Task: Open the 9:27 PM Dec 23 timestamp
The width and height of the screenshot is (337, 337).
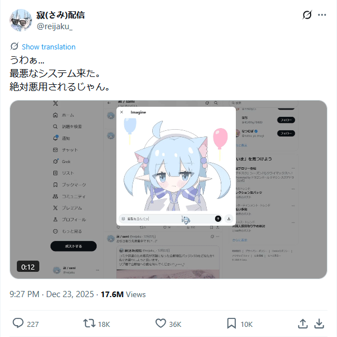Action: coord(52,294)
